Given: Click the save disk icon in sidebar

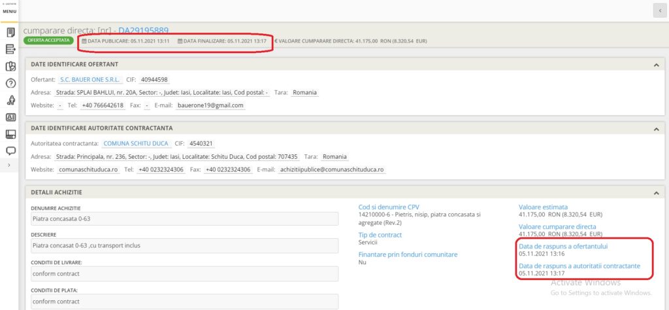Looking at the screenshot, I should point(10,135).
